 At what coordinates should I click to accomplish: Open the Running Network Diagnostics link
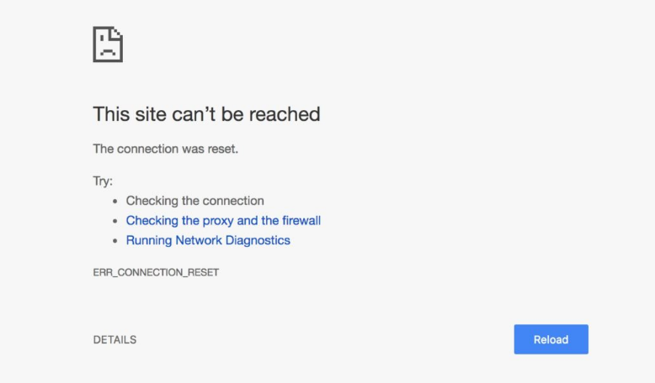208,240
